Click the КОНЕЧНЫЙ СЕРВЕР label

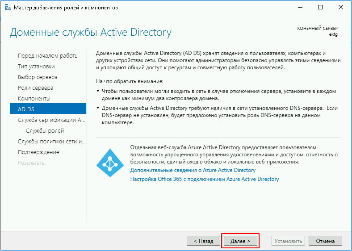[318, 29]
